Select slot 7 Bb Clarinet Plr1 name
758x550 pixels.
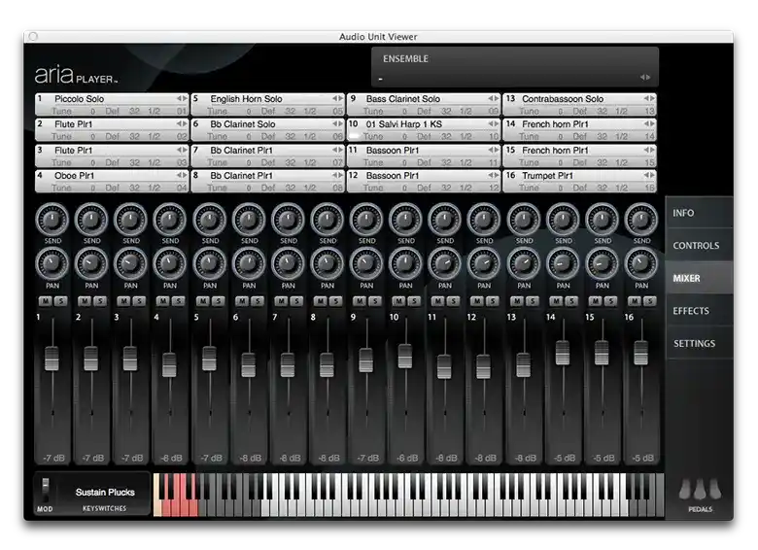point(241,151)
